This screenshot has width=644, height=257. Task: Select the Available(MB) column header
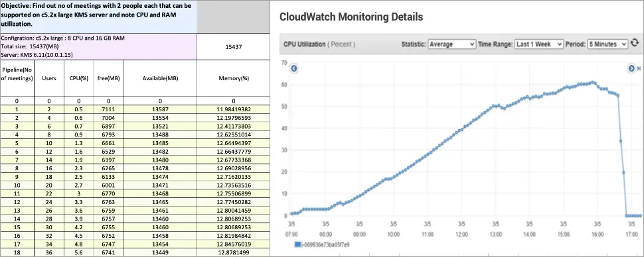[160, 78]
